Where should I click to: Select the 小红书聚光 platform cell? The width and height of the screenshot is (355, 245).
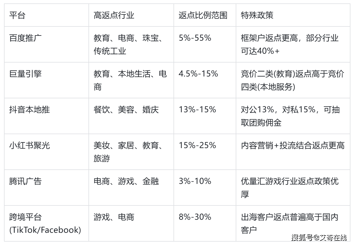pyautogui.click(x=29, y=146)
